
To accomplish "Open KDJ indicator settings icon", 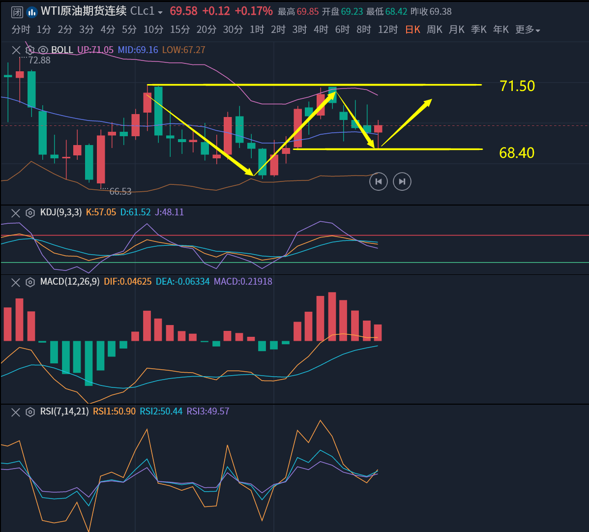I will click(29, 213).
